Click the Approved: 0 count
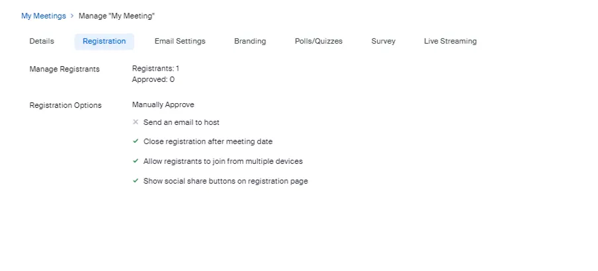598x271 pixels. point(153,79)
